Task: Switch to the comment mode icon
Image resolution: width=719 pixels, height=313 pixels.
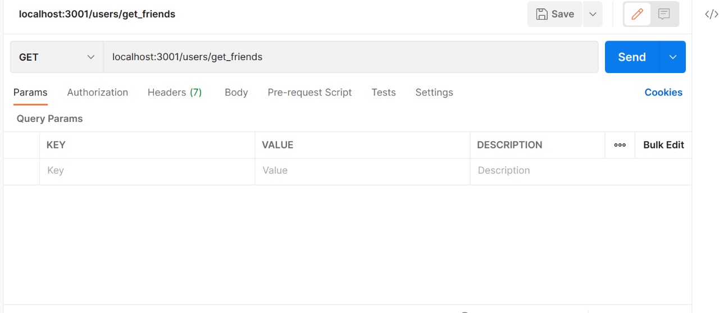Action: pyautogui.click(x=664, y=14)
